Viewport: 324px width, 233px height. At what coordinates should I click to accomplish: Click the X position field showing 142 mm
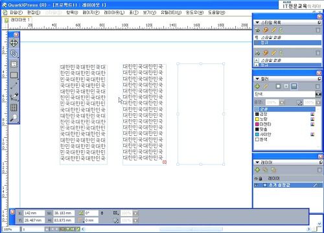(x=34, y=213)
